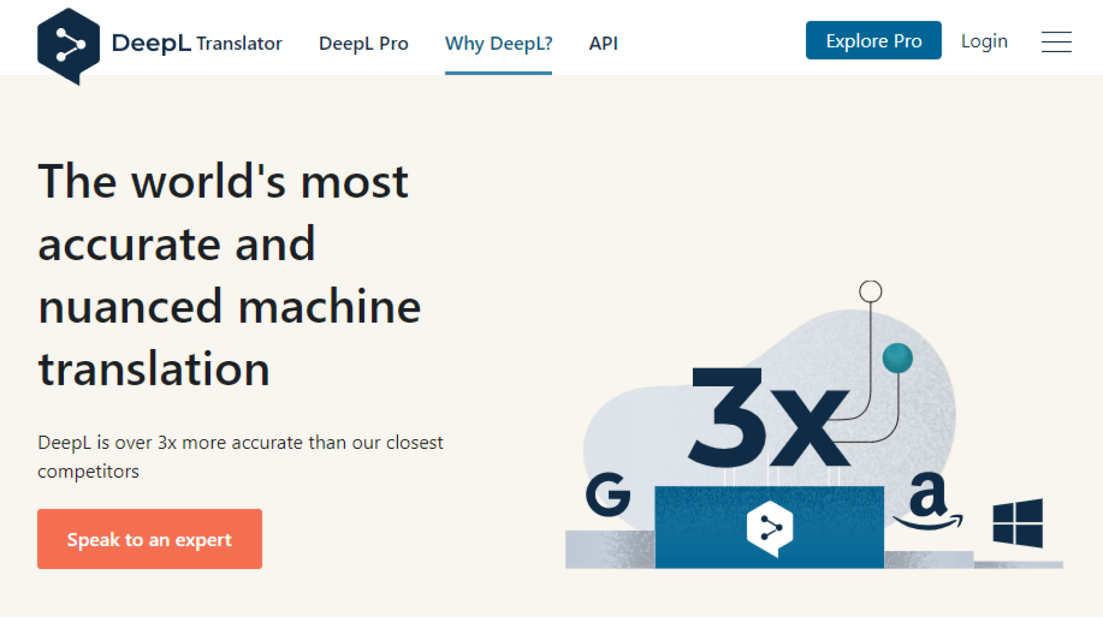Click the Google G logo in illustration
Viewport: 1103px width, 620px height.
point(608,494)
